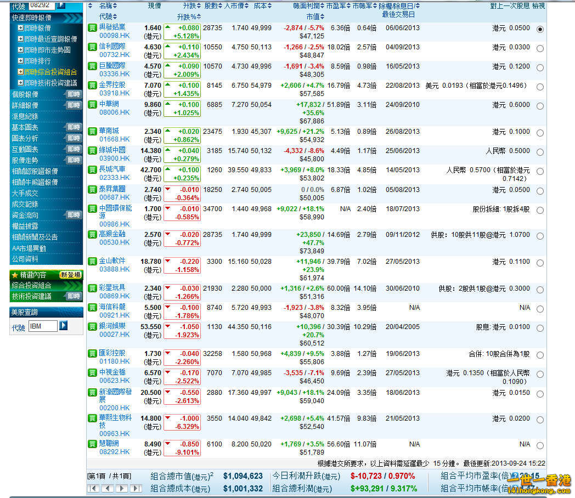Click the 精讀內容 新登場 banner
Viewport: 575px width, 498px height.
pos(46,275)
